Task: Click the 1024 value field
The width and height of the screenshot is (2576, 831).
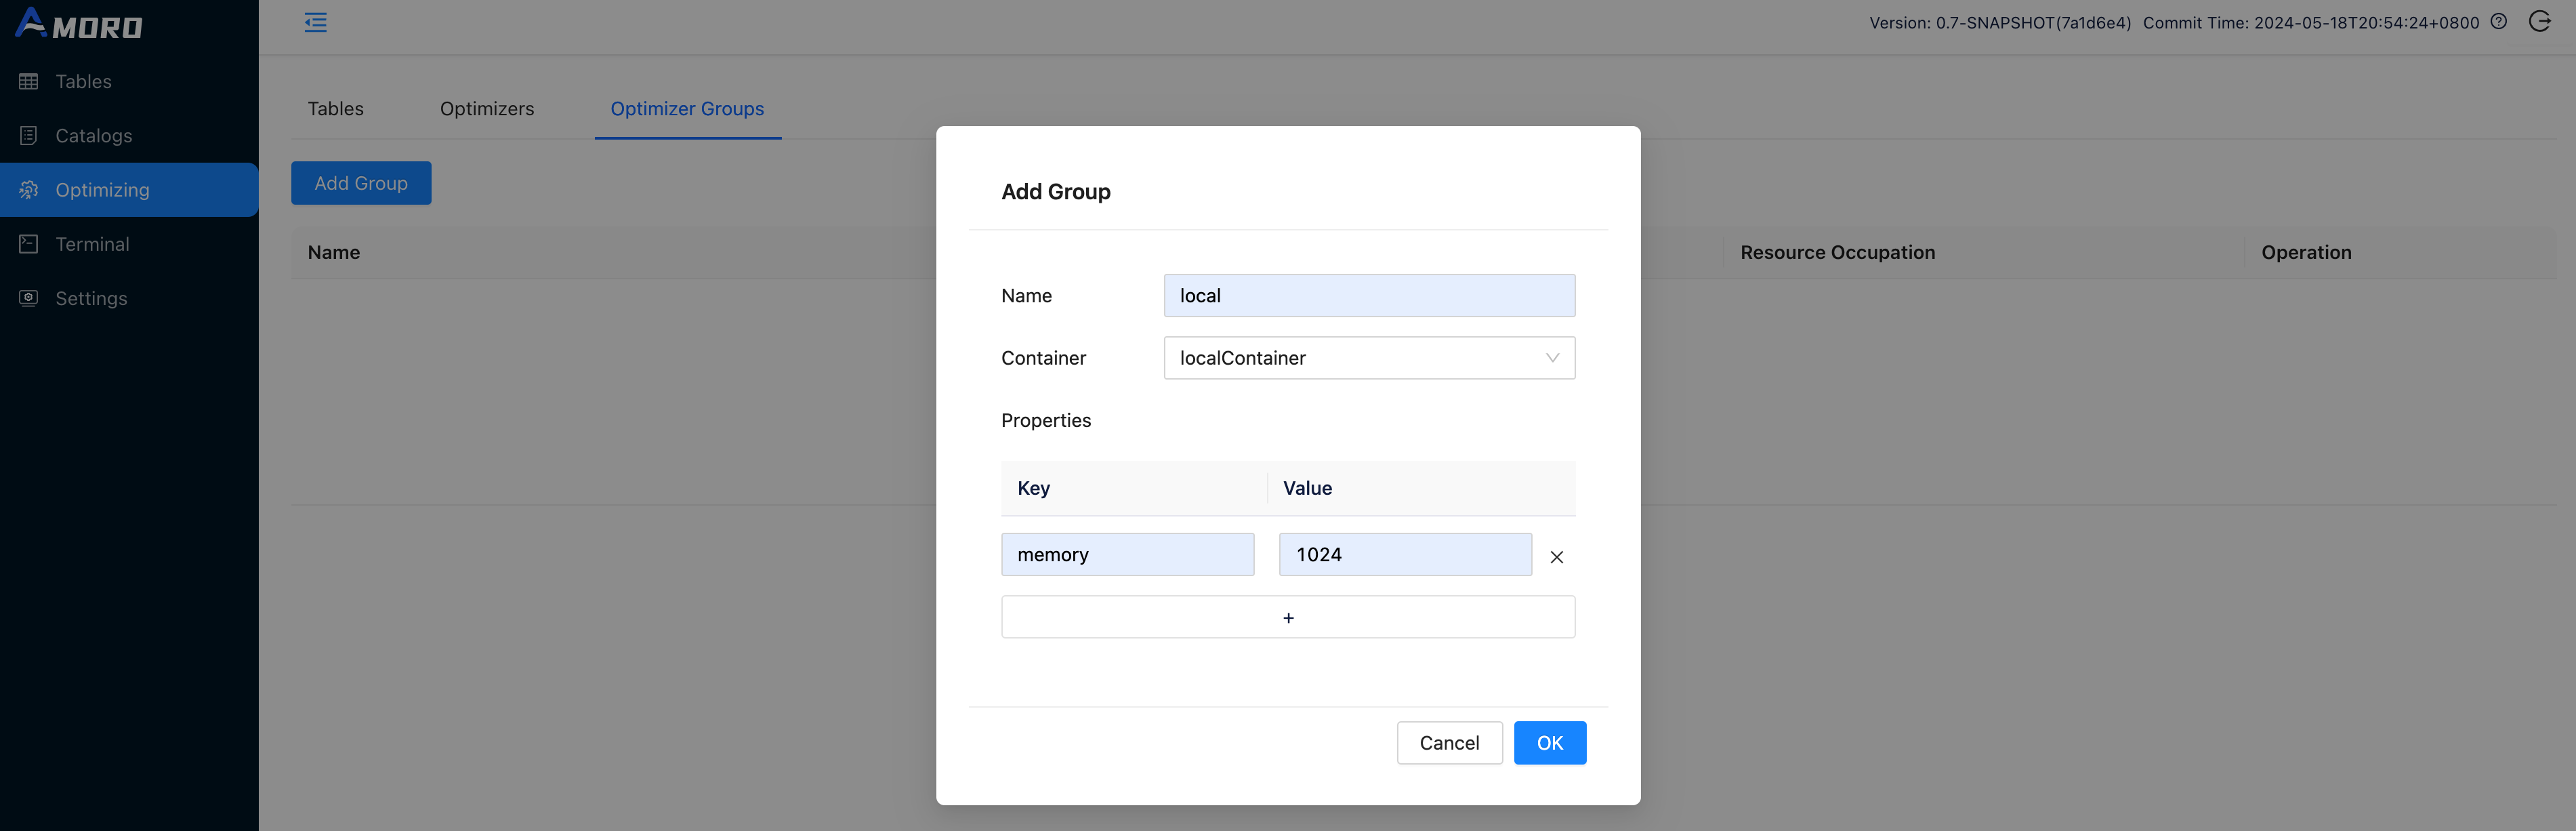Action: pyautogui.click(x=1404, y=555)
